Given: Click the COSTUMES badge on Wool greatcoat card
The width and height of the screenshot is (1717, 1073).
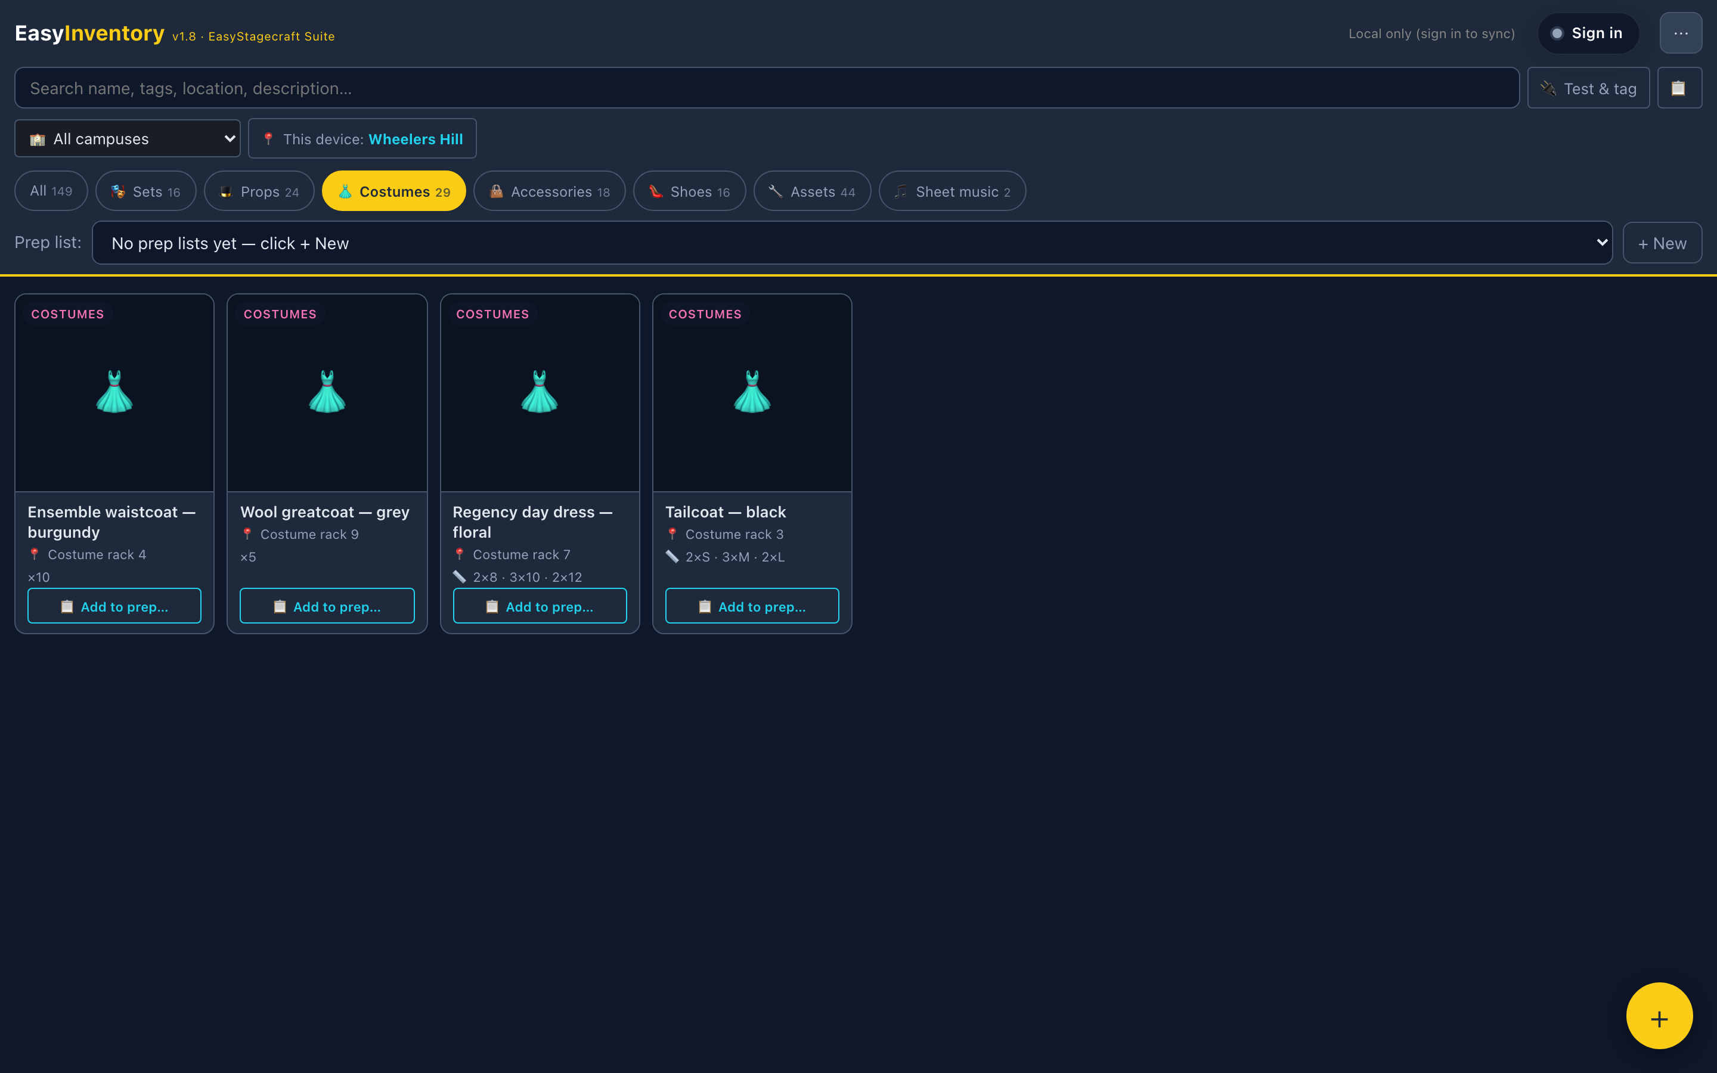Looking at the screenshot, I should pyautogui.click(x=280, y=314).
